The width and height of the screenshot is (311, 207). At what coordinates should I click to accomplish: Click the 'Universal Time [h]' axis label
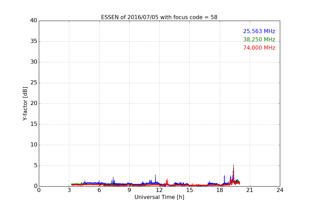pos(159,197)
